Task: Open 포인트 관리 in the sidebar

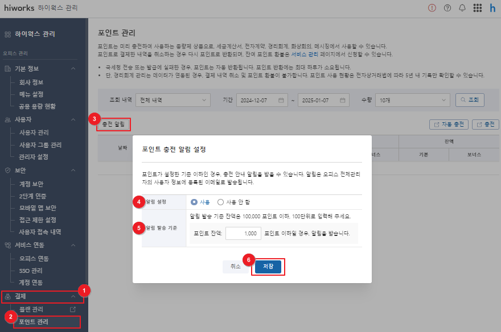Action: click(x=33, y=322)
